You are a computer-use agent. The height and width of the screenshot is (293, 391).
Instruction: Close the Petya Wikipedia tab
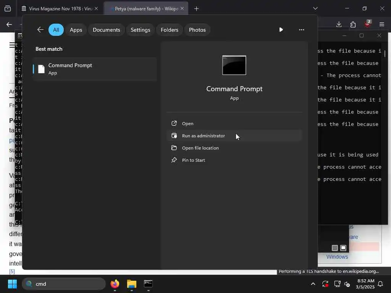(x=182, y=8)
